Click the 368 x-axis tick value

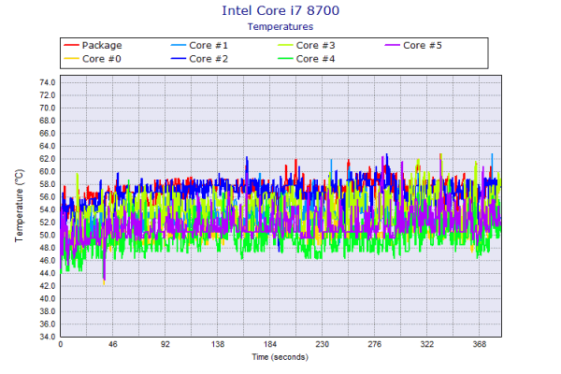(x=480, y=344)
